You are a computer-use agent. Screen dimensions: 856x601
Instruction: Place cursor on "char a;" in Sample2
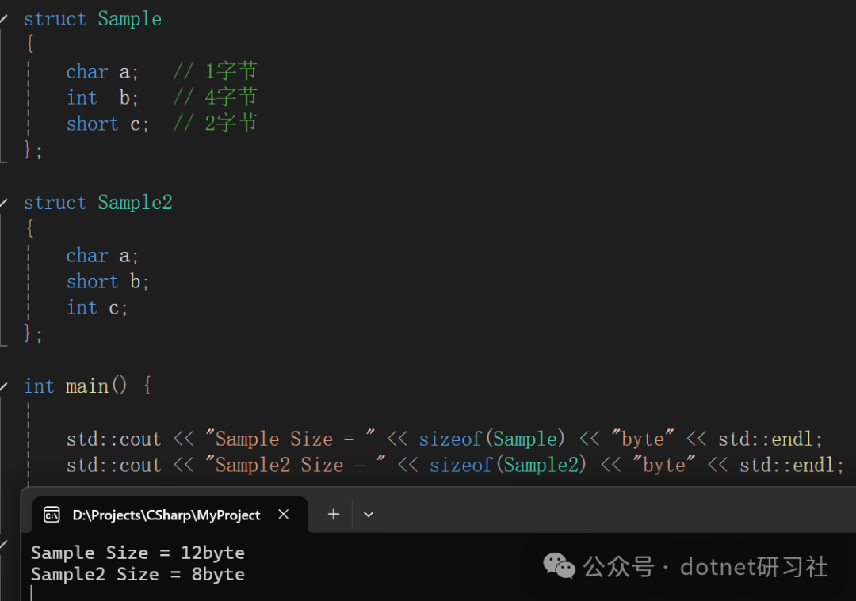coord(102,256)
